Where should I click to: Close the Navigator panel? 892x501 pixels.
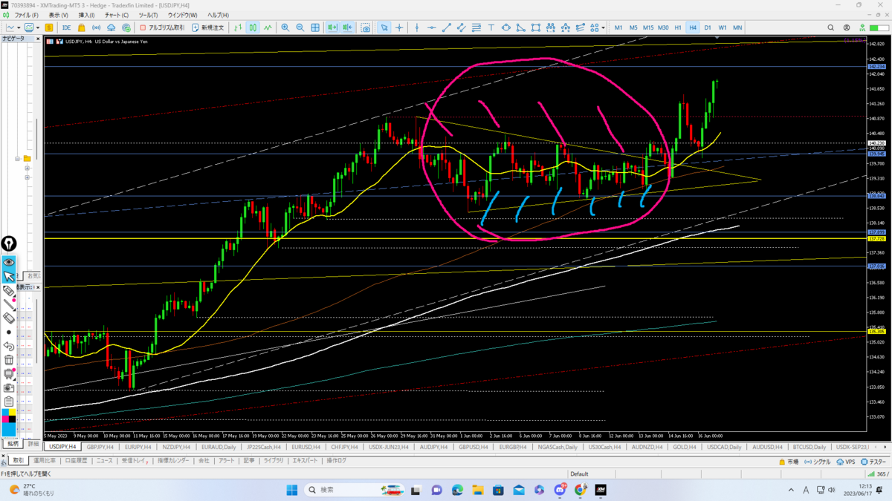point(39,38)
